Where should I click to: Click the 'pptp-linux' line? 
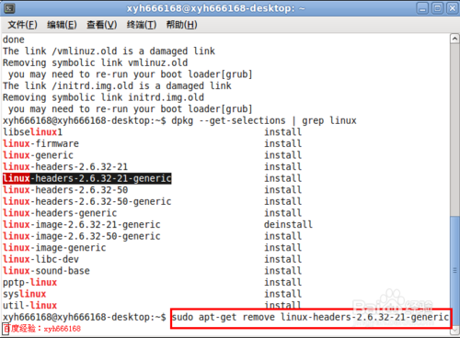click(x=29, y=283)
